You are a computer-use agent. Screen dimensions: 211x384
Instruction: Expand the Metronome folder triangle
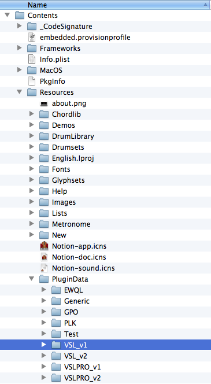tap(32, 224)
